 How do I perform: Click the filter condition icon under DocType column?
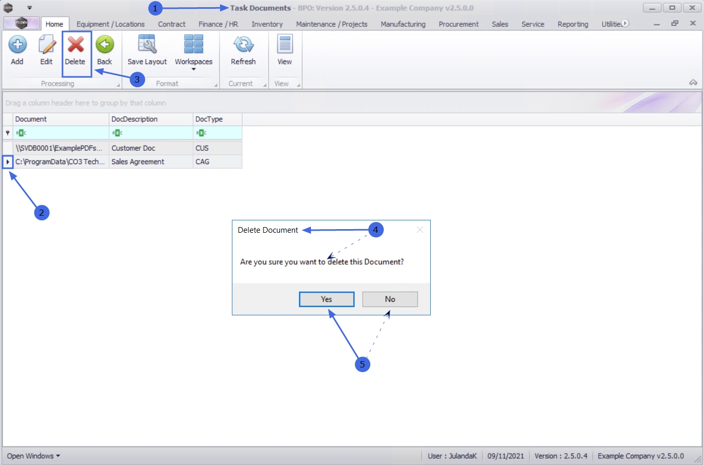(x=201, y=133)
